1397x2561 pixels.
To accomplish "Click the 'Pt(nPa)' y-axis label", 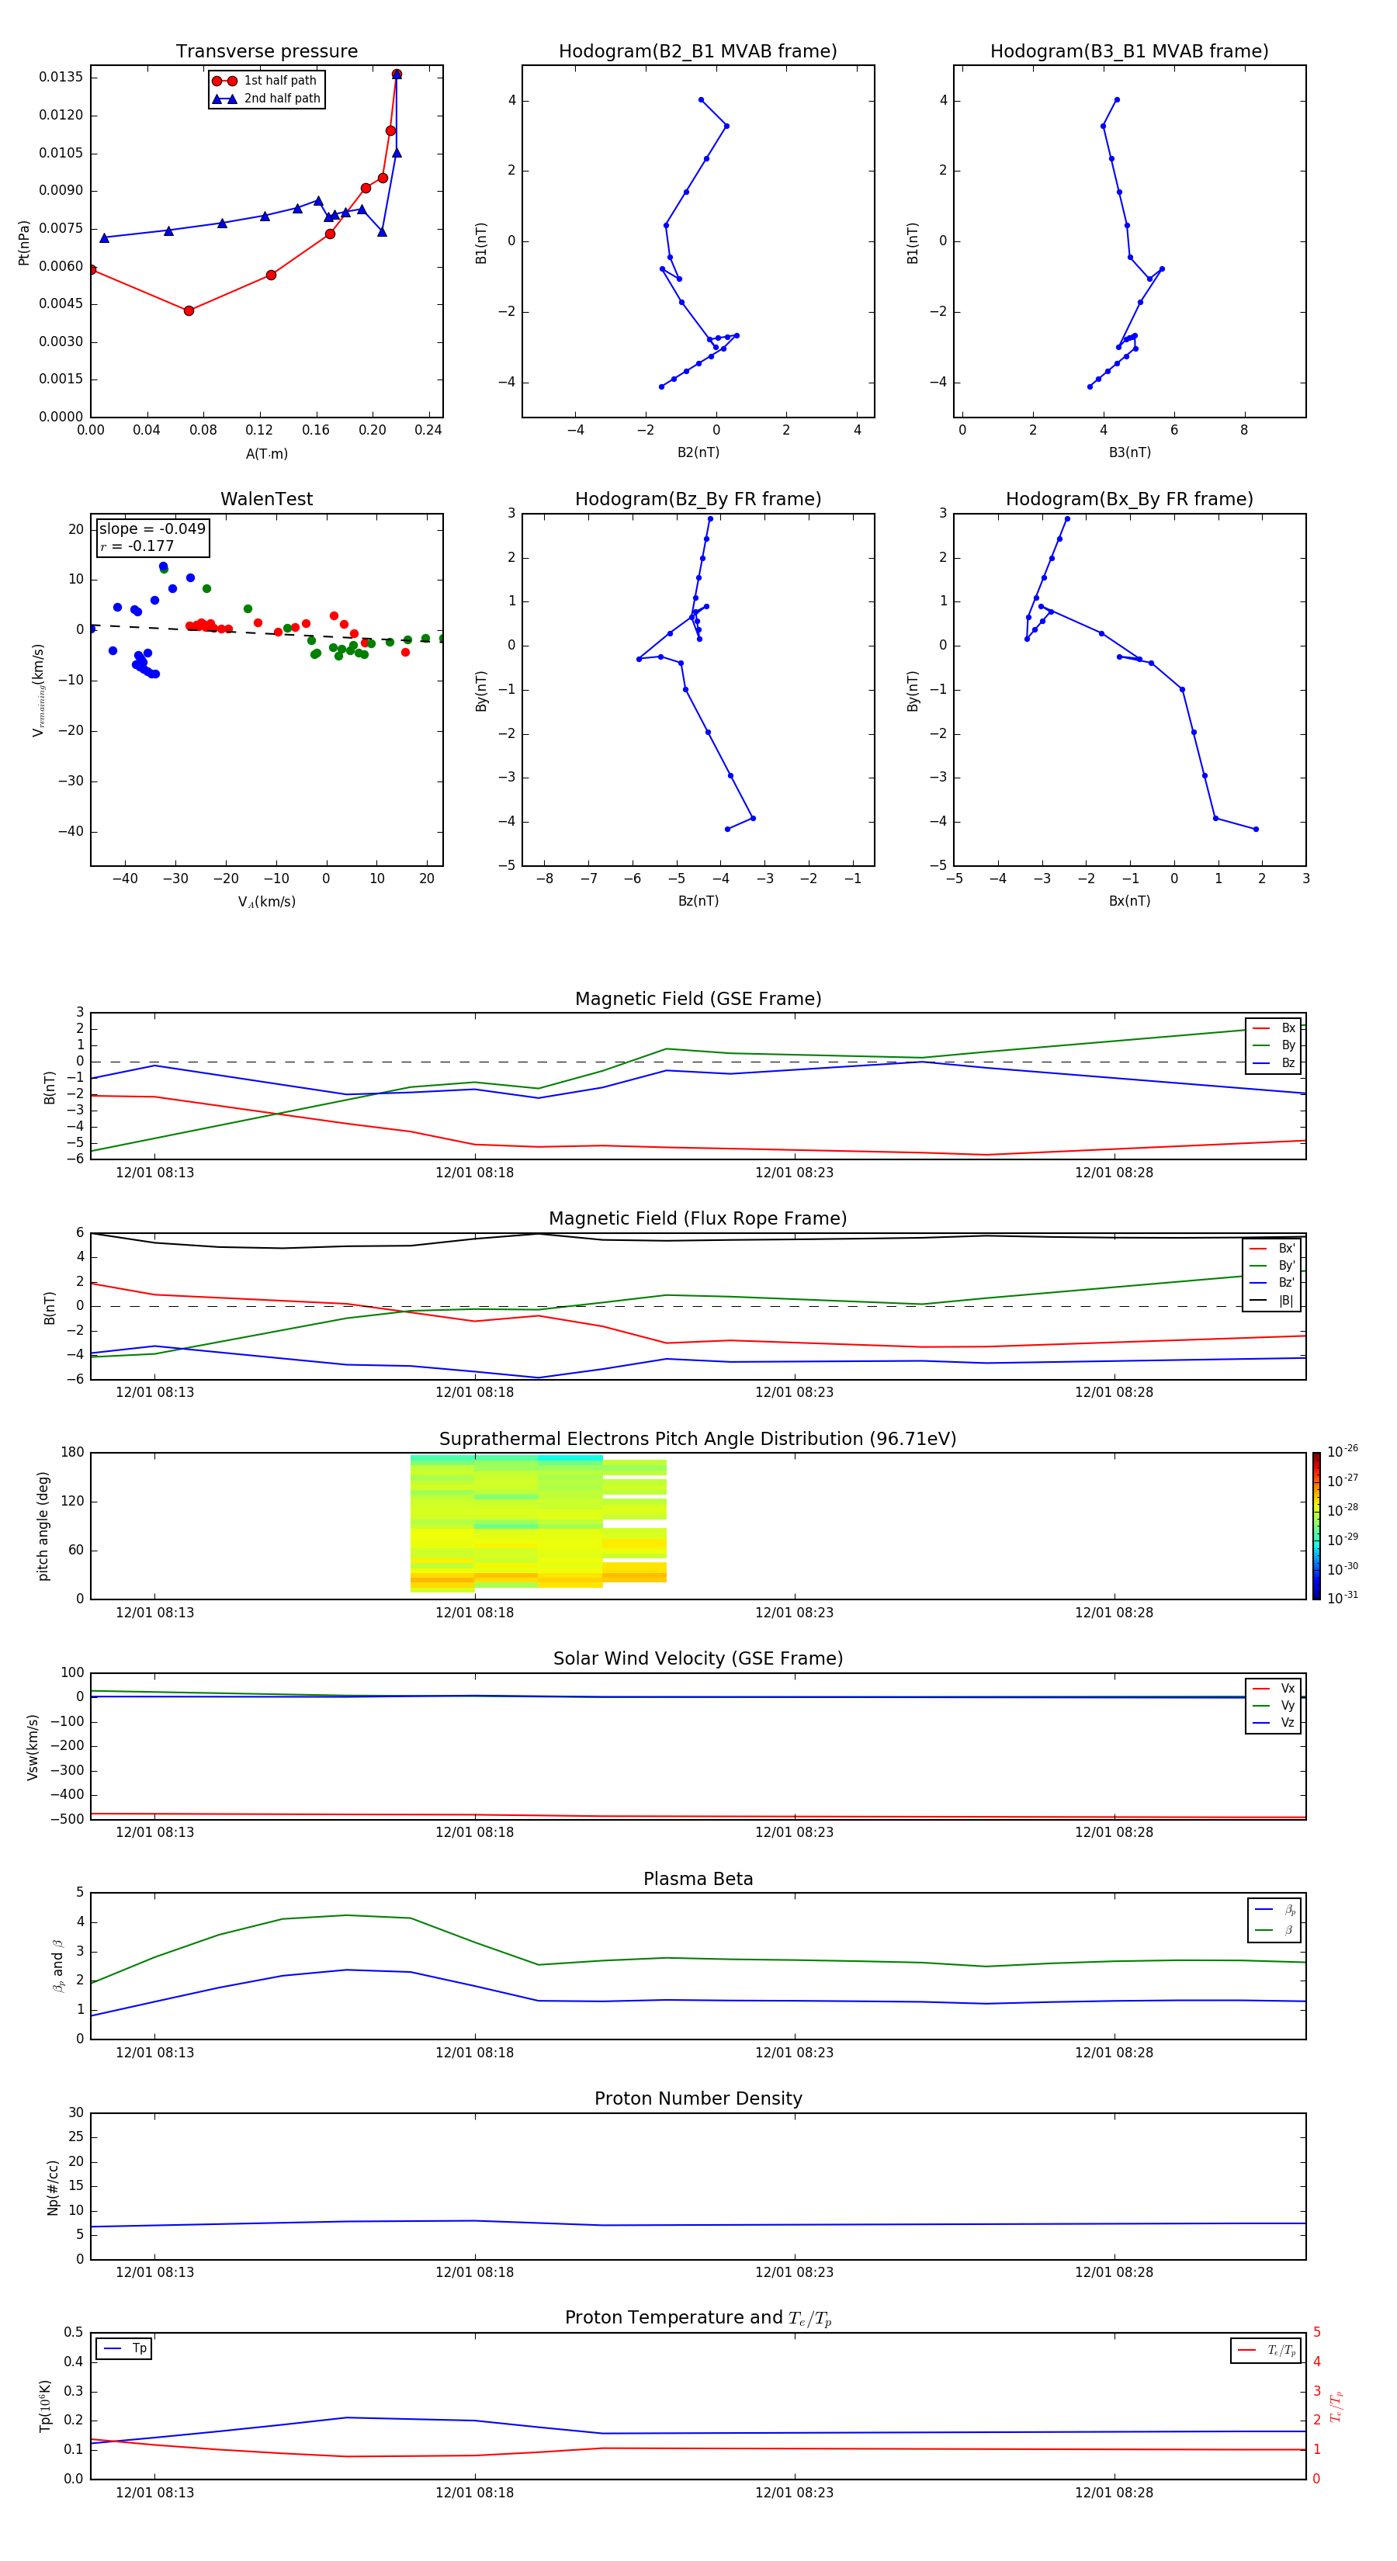I will point(24,241).
